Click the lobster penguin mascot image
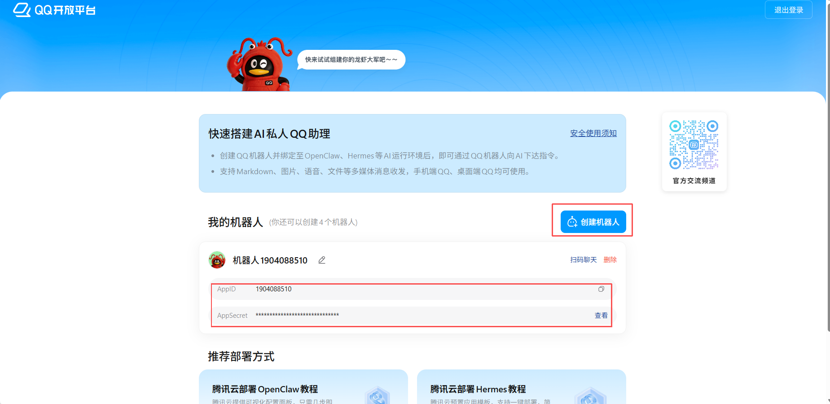The image size is (830, 404). click(x=259, y=65)
